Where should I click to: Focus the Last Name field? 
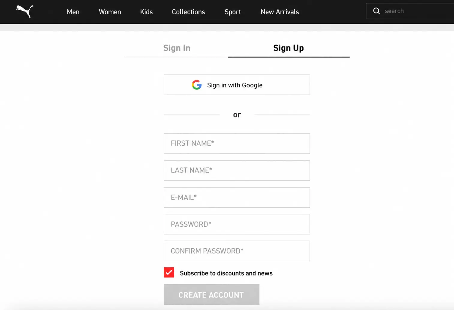(237, 171)
